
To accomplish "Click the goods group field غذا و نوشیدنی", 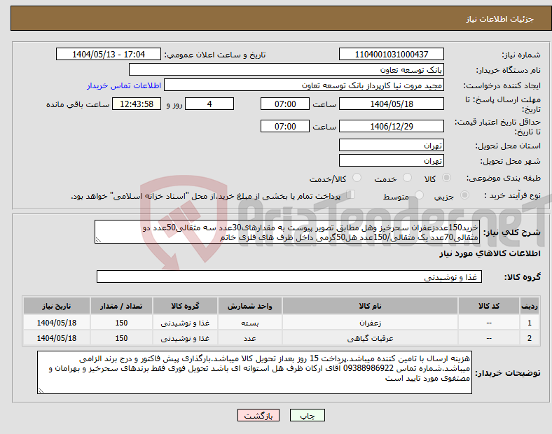I will [289, 276].
